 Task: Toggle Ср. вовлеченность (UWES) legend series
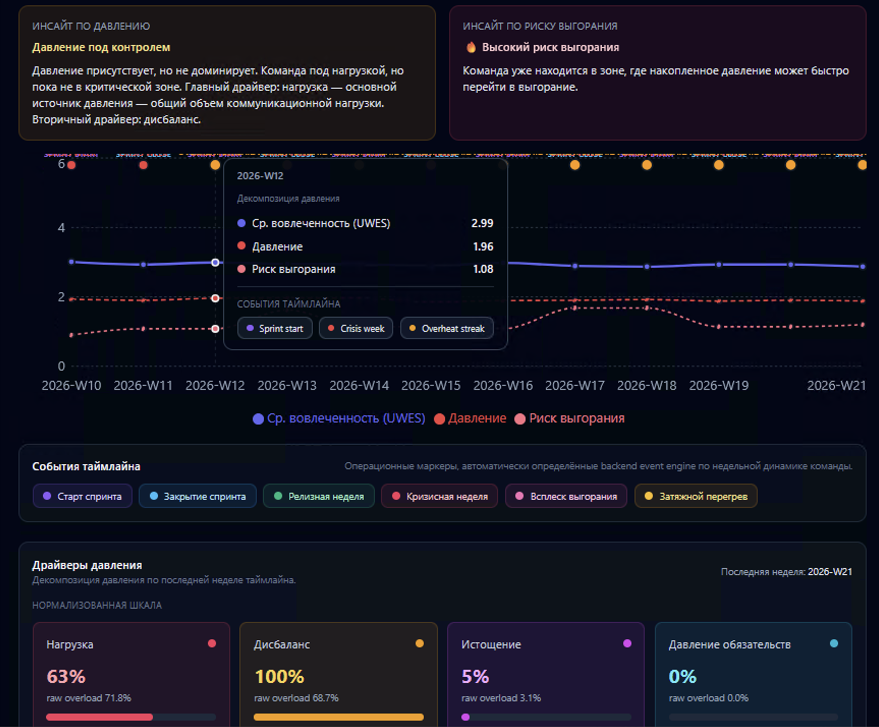click(339, 418)
